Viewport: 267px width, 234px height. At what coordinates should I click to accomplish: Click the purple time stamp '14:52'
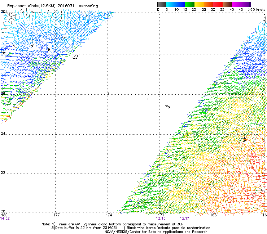tap(5, 219)
